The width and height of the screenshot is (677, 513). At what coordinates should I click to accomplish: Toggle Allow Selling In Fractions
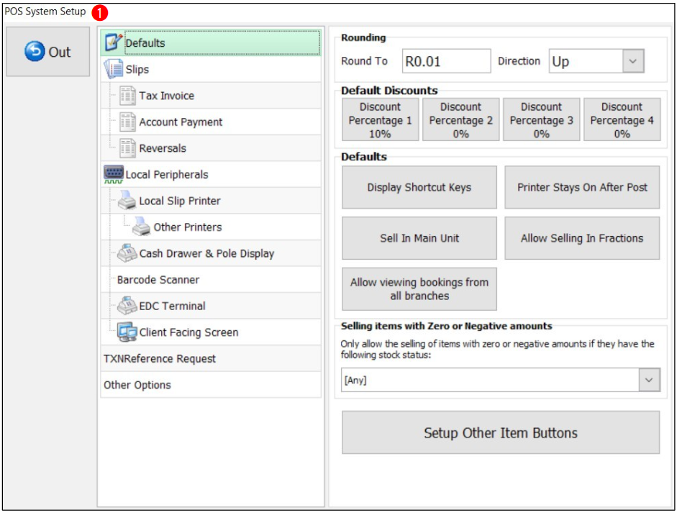[582, 238]
